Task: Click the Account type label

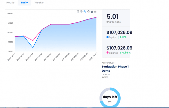Action: [108, 63]
